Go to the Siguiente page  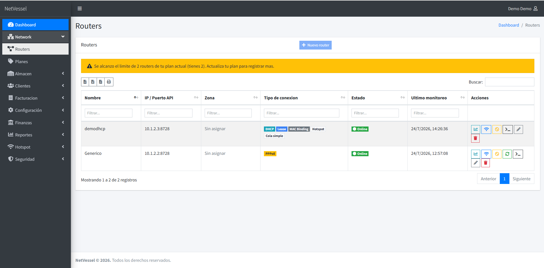tap(522, 179)
